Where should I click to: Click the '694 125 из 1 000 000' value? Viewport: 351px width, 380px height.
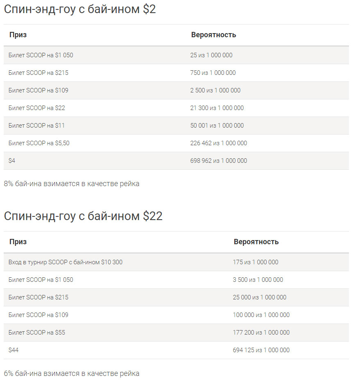(261, 350)
